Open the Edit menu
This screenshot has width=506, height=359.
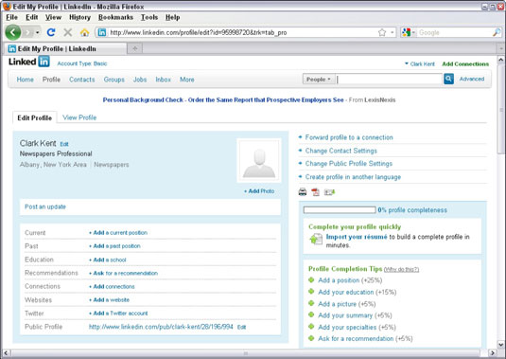coord(32,17)
